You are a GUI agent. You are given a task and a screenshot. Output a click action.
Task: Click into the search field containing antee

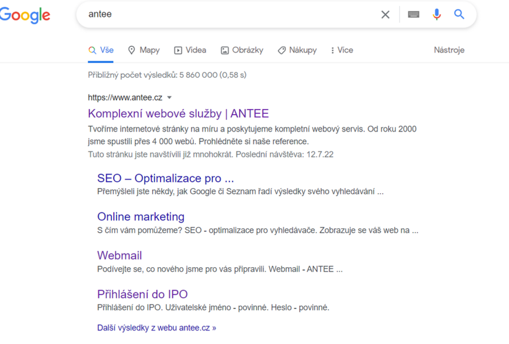(226, 15)
